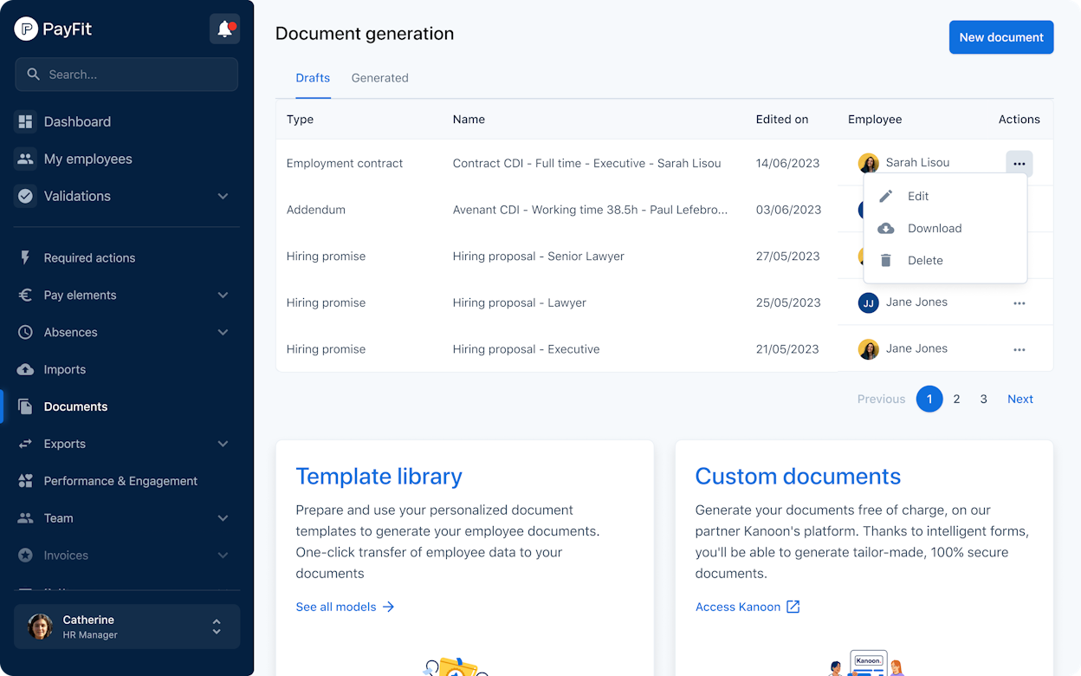Open the See all models link
Viewport: 1081px width, 676px height.
(x=345, y=607)
